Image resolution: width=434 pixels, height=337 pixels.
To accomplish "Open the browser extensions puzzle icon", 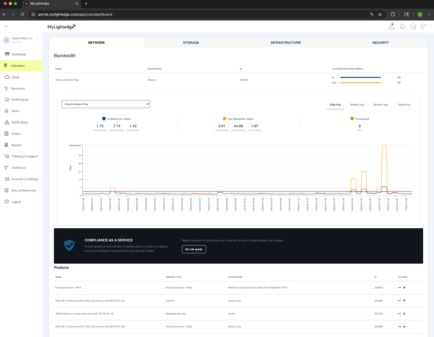I will pos(393,14).
